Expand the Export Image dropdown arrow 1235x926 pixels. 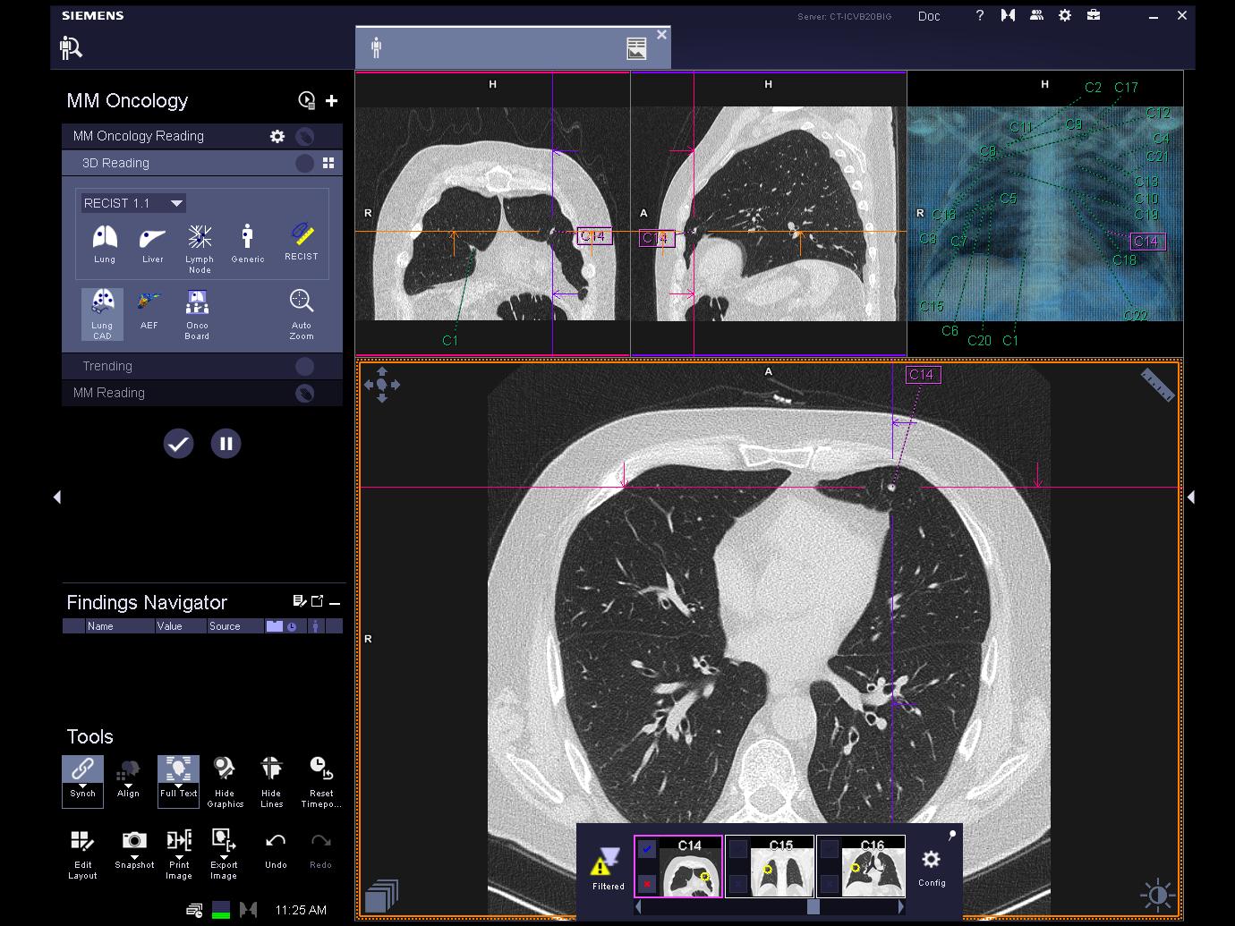[x=224, y=857]
